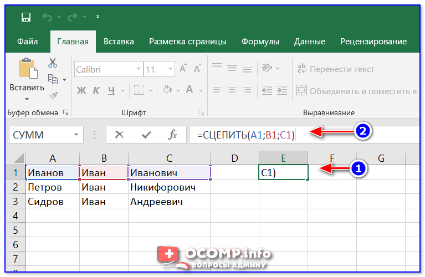The height and width of the screenshot is (277, 425).
Task: Click the fill color paint bucket
Action: click(168, 90)
